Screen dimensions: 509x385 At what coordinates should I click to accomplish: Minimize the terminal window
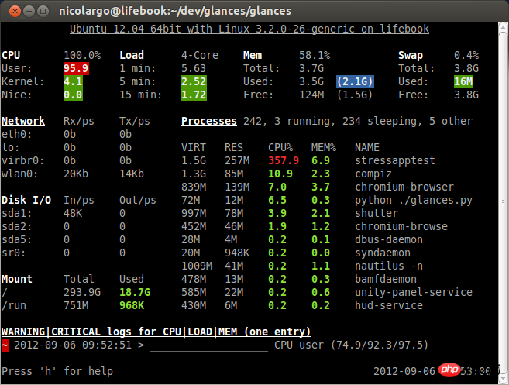pos(29,12)
